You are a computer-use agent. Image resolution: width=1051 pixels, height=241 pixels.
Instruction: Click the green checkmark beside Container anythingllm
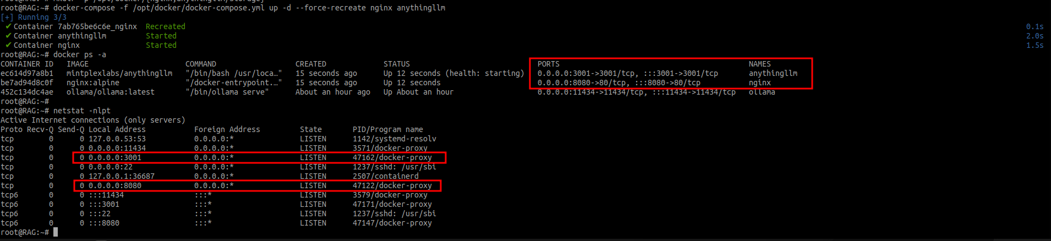coord(8,36)
